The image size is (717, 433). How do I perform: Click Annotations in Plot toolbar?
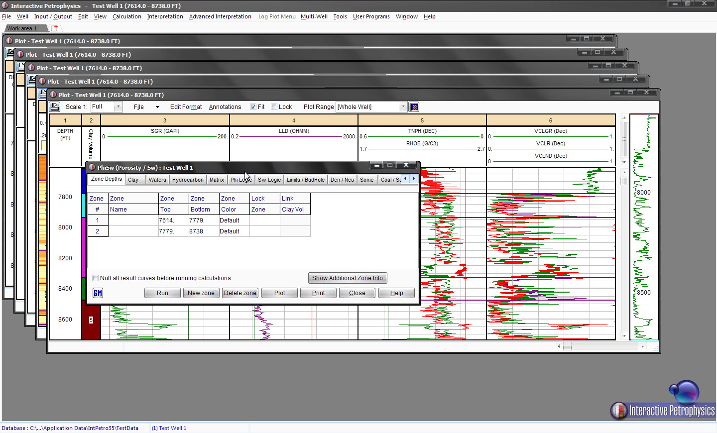(x=225, y=107)
